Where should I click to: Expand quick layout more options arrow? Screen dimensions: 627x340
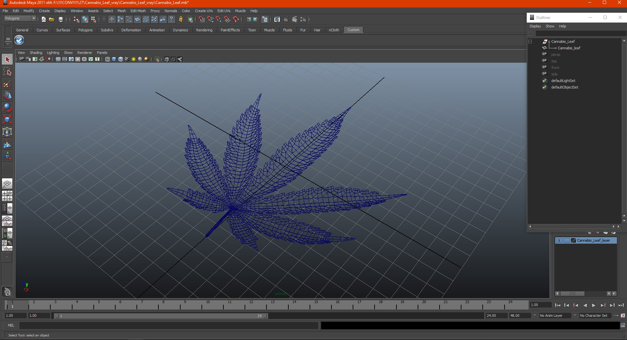point(7,257)
